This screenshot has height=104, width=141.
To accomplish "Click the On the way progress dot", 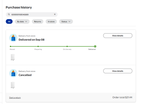I will [x=67, y=46].
